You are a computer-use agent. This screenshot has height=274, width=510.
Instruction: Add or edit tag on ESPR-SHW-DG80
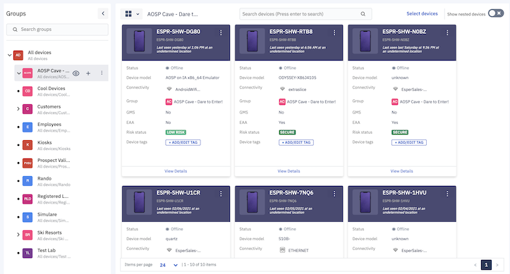pyautogui.click(x=183, y=142)
